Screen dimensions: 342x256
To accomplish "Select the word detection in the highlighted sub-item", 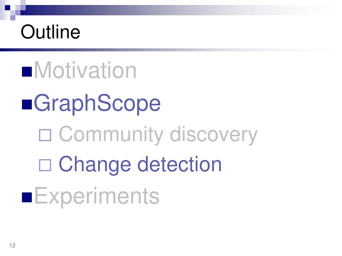I will (x=179, y=164).
